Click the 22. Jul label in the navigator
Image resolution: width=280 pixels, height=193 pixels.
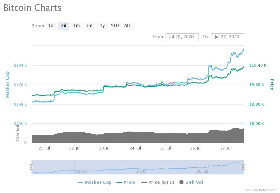click(81, 171)
